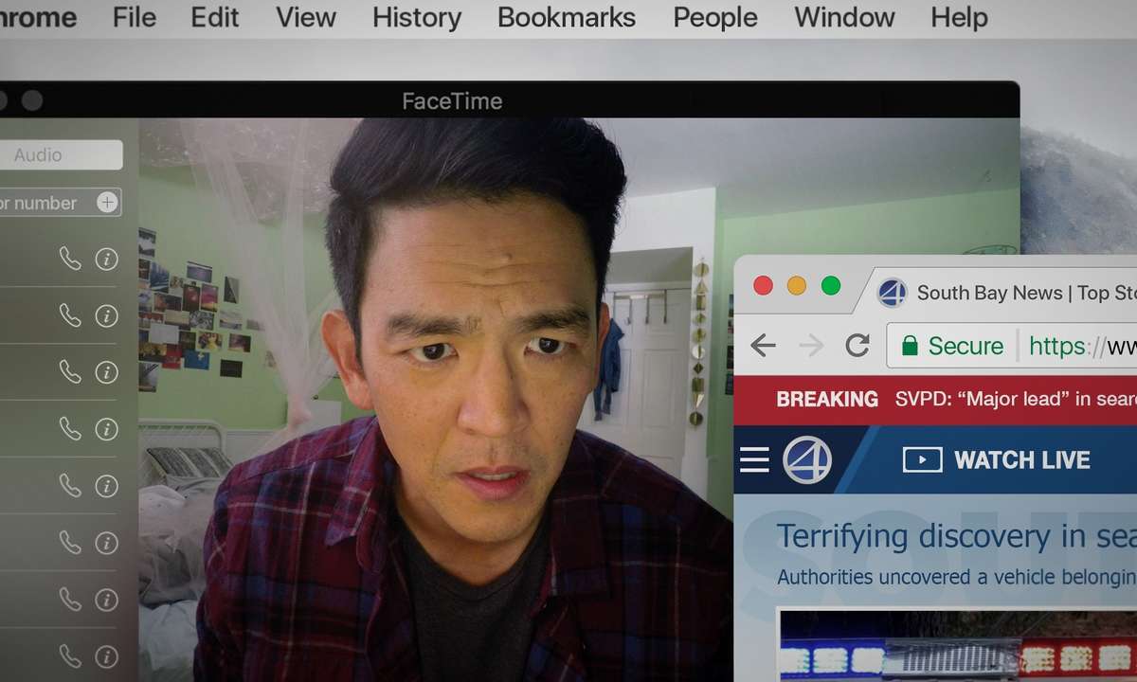Click the WATCH LIVE button
The image size is (1137, 682).
997,460
